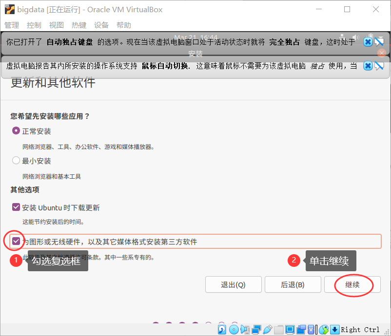This screenshot has height=336, width=391.
Task: Minimize the VirtualBox bigdata window
Action: pyautogui.click(x=319, y=9)
